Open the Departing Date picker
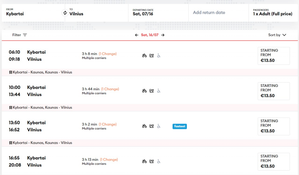This screenshot has height=175, width=299. 158,12
